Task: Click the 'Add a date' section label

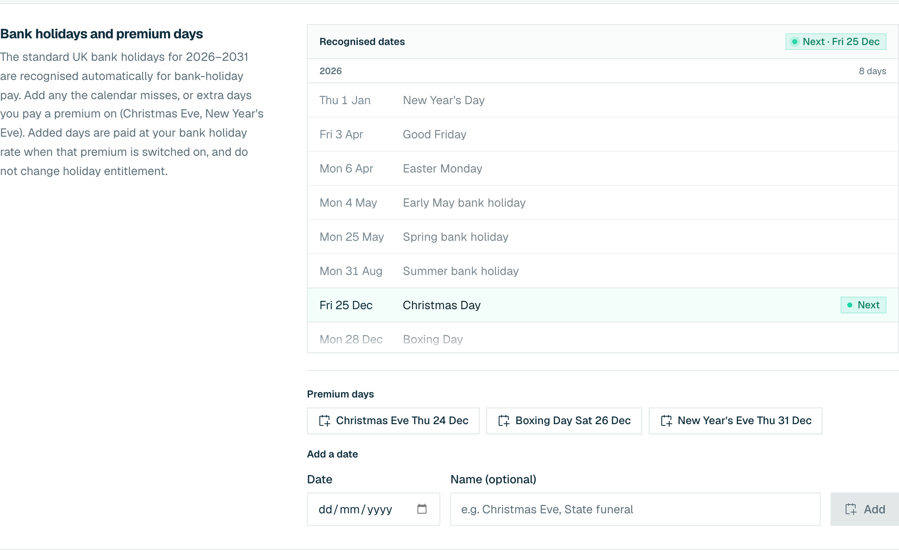Action: tap(332, 454)
